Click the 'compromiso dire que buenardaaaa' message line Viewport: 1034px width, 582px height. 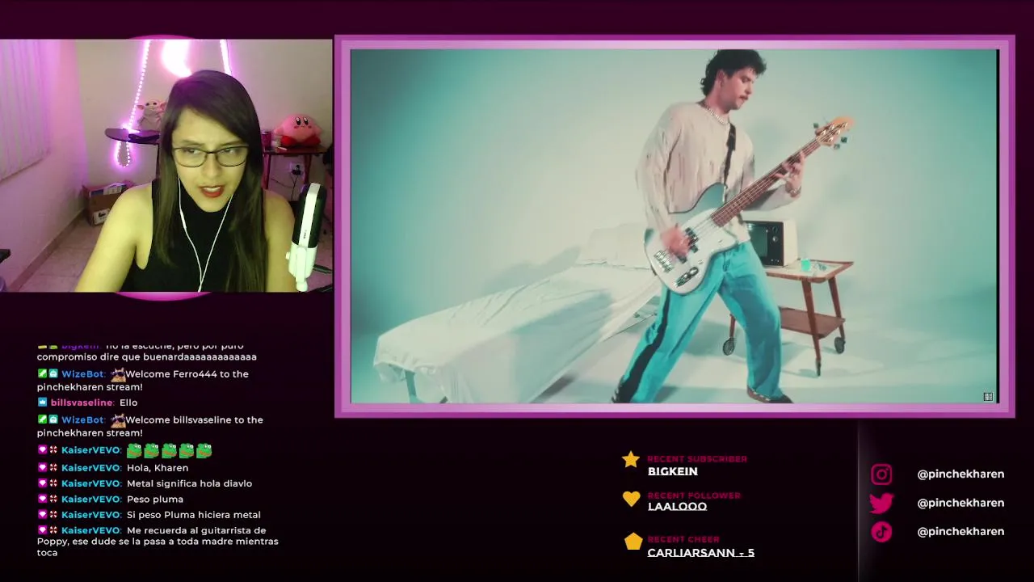[x=146, y=357]
